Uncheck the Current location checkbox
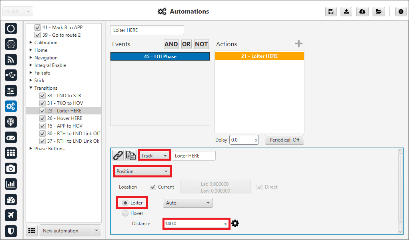The width and height of the screenshot is (409, 240). 153,187
